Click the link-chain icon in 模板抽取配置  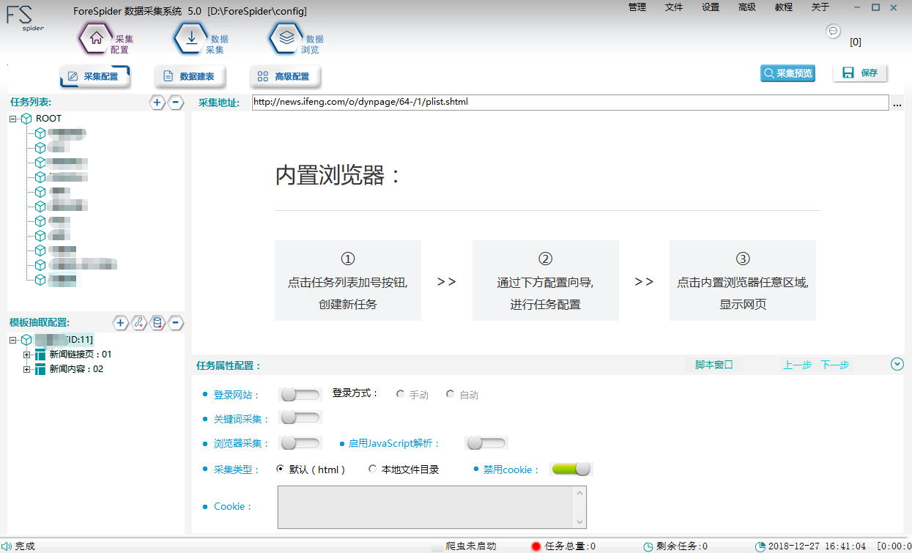[x=139, y=323]
